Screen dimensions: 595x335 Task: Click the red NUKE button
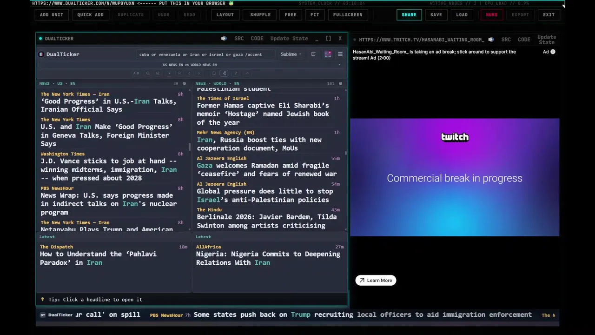(x=491, y=14)
